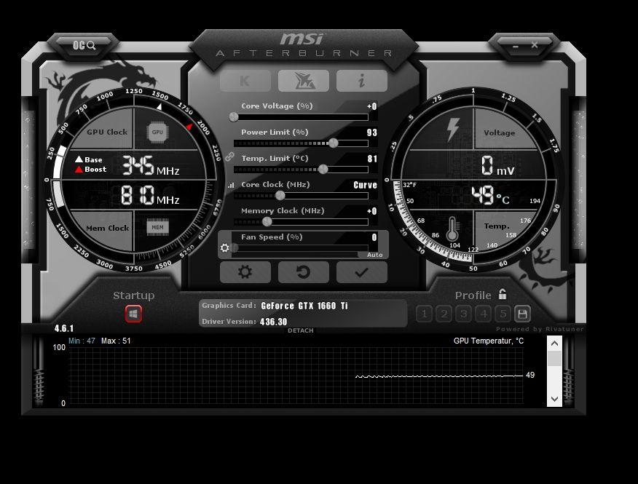Click the 345 MHz GPU clock readout

pos(151,165)
